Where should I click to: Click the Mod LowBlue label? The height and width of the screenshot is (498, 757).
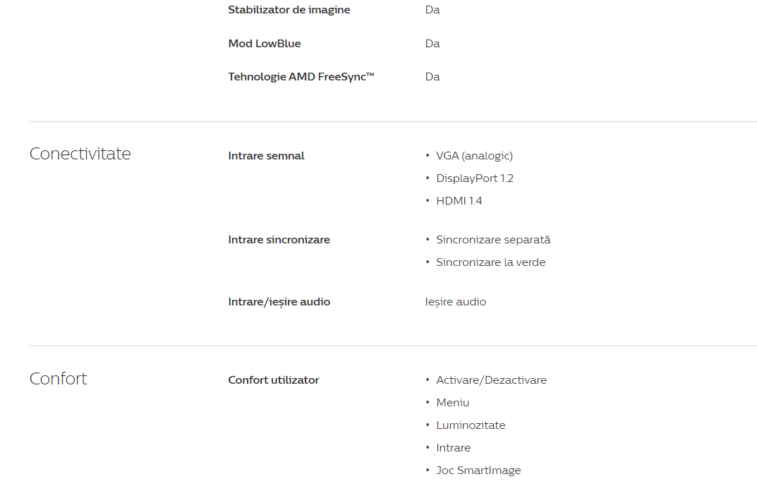click(265, 44)
